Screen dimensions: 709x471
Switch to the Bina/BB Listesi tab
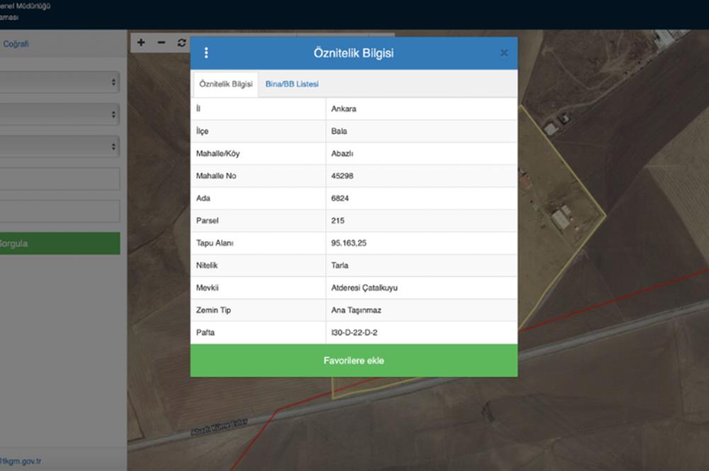point(291,84)
